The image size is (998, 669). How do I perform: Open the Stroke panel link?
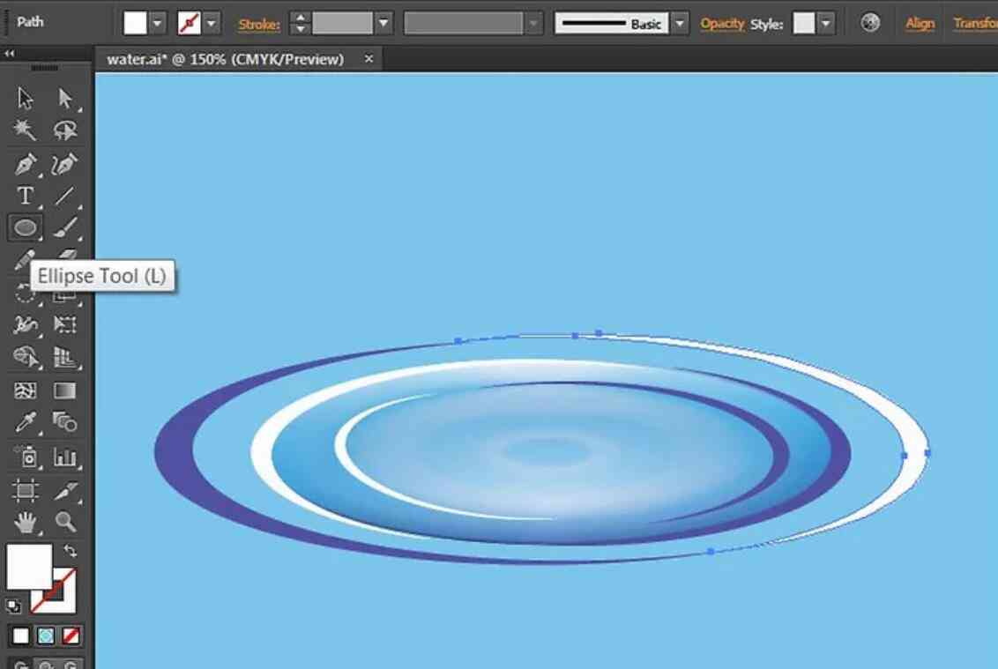(259, 24)
